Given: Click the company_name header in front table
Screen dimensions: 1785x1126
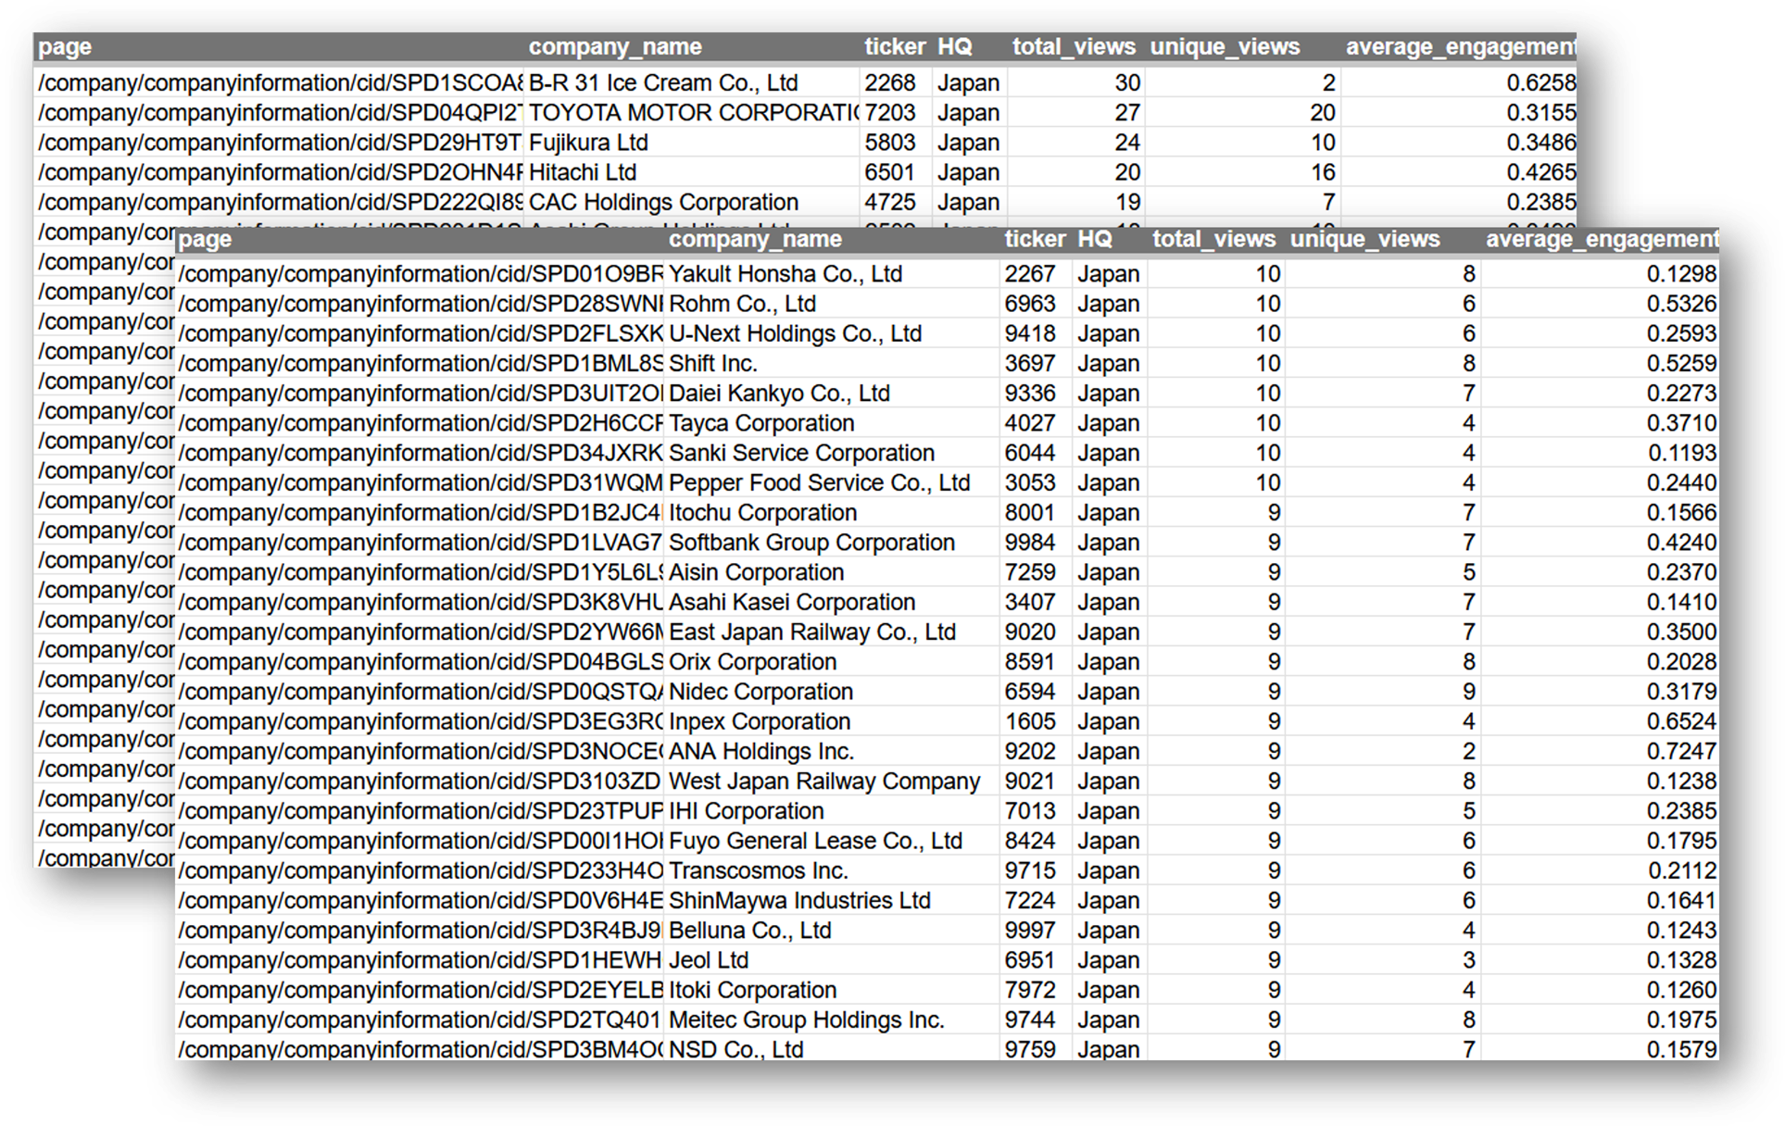Looking at the screenshot, I should click(755, 239).
